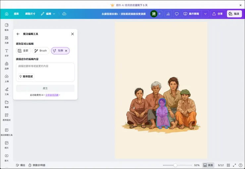Dismiss the AI credits banner
The height and width of the screenshot is (169, 245).
(x=240, y=5)
